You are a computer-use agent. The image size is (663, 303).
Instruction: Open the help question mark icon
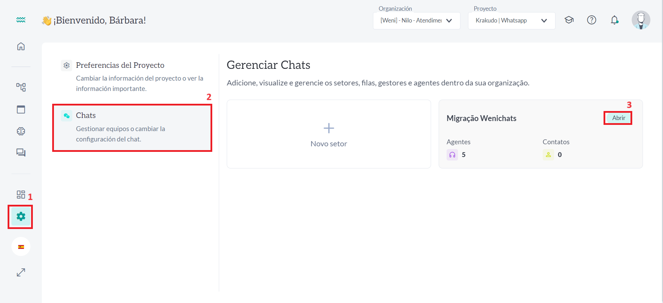tap(591, 20)
